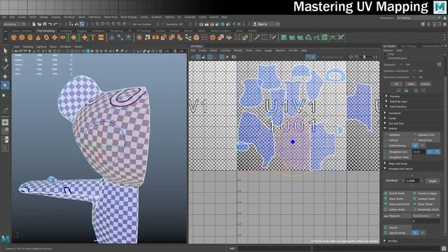Image resolution: width=448 pixels, height=252 pixels.
Task: Click the Clear selection constraint button
Action: (x=411, y=84)
